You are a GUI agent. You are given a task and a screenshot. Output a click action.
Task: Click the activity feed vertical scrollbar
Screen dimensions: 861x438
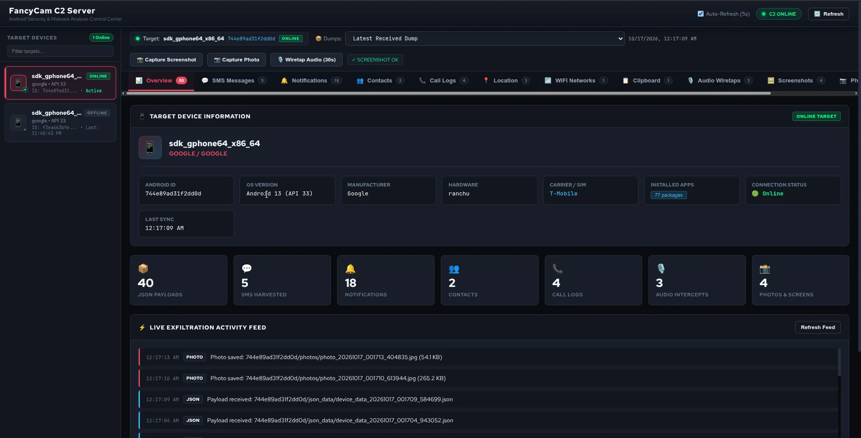[839, 362]
